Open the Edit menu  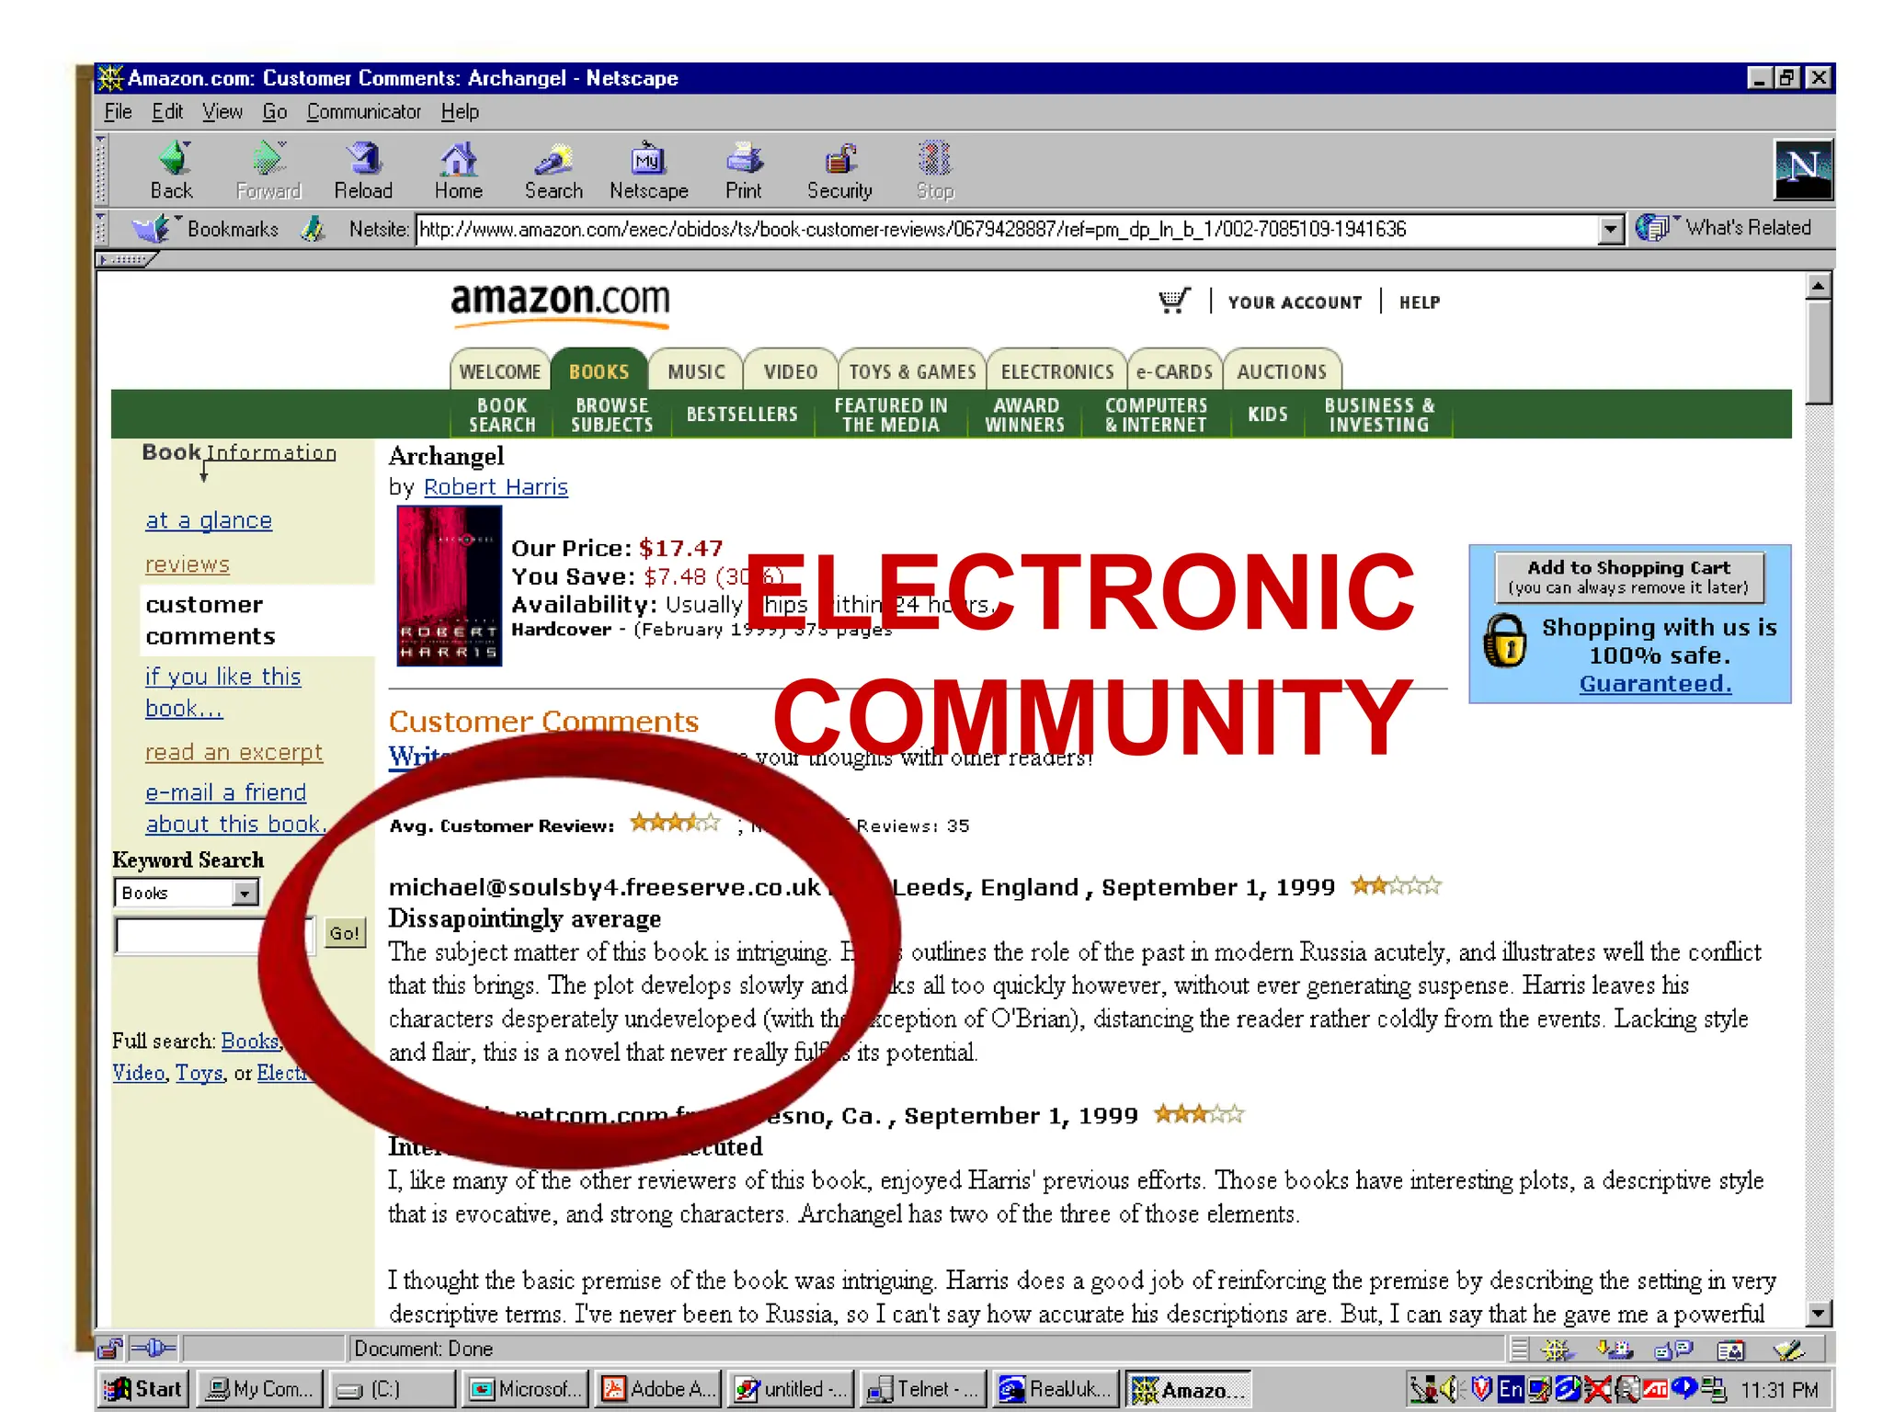click(167, 112)
